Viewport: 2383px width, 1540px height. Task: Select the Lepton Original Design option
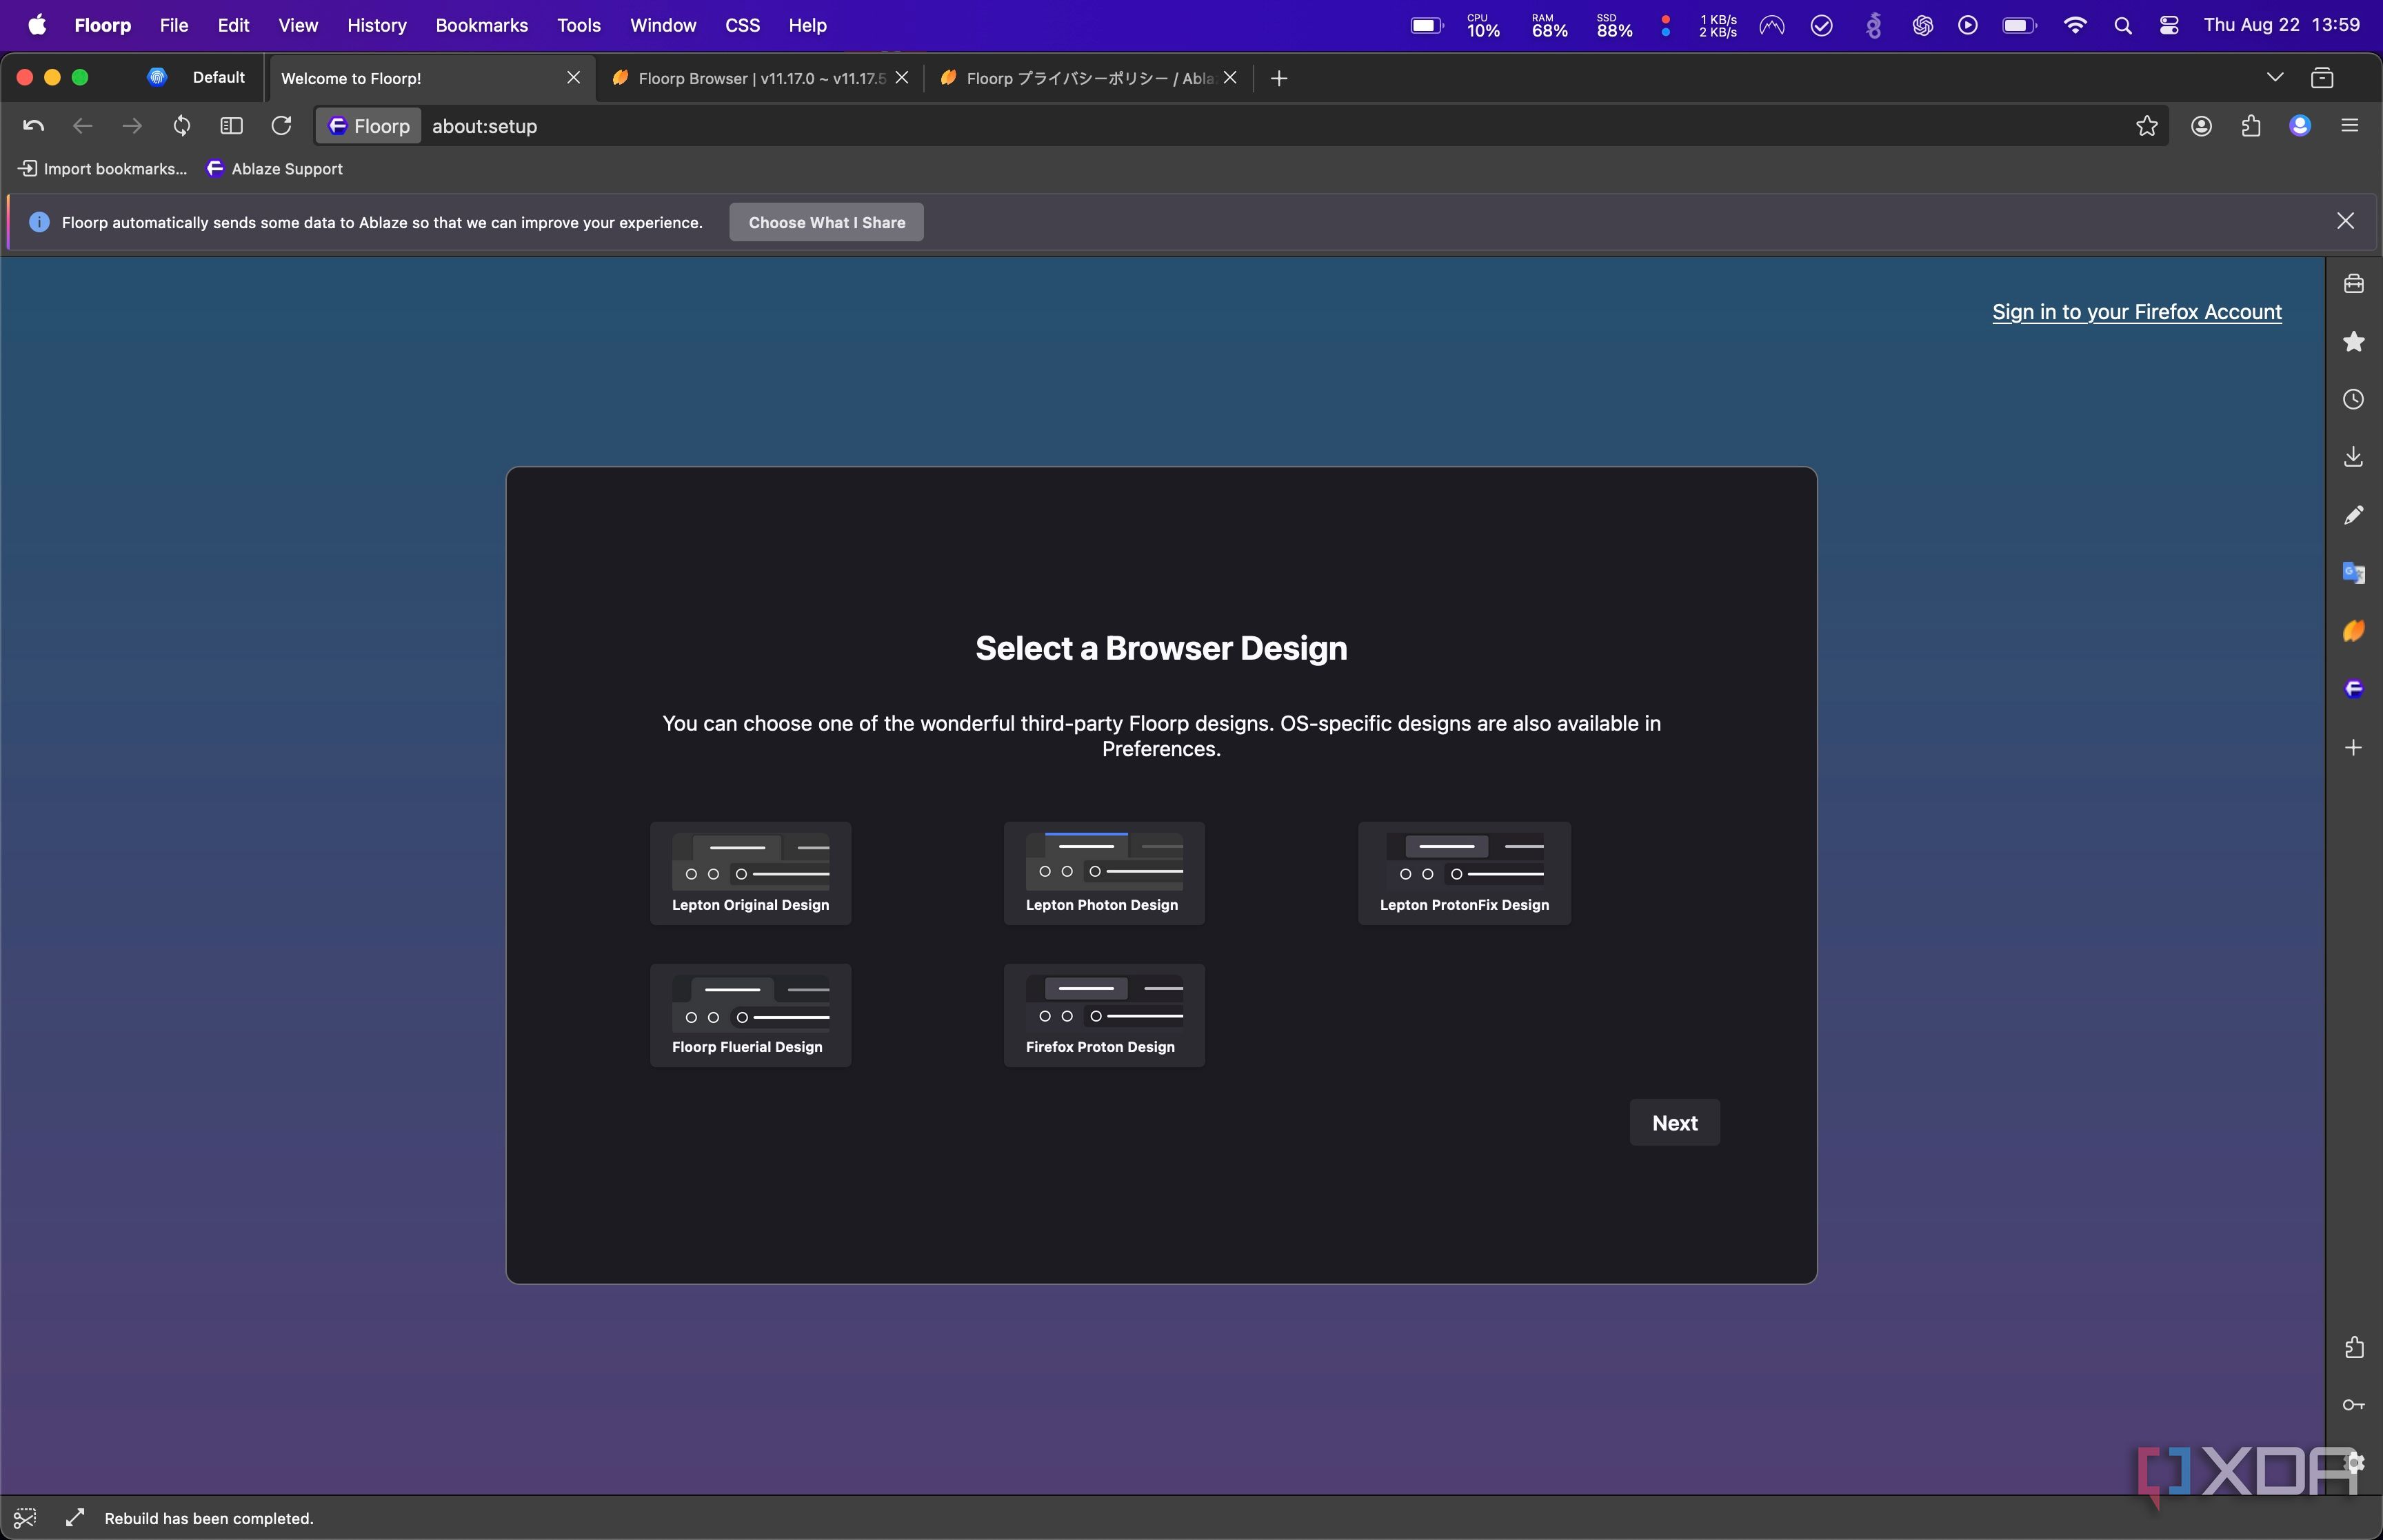751,874
